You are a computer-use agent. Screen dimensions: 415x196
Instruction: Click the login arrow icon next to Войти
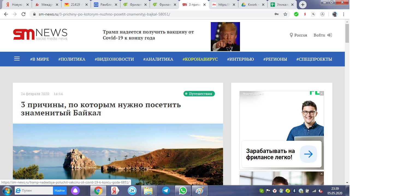pyautogui.click(x=330, y=35)
